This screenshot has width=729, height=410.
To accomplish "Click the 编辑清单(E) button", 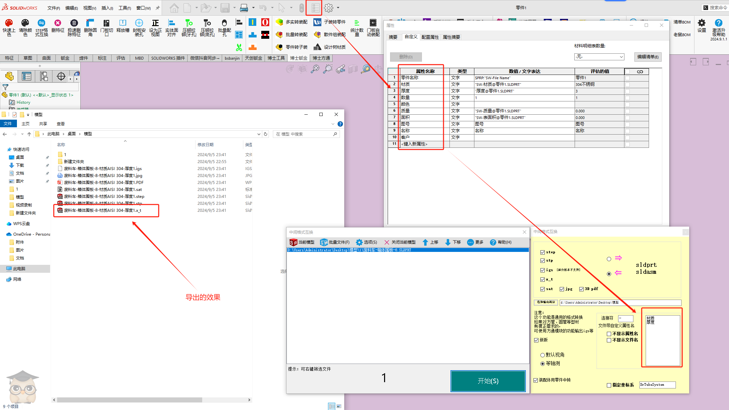I will pos(648,57).
